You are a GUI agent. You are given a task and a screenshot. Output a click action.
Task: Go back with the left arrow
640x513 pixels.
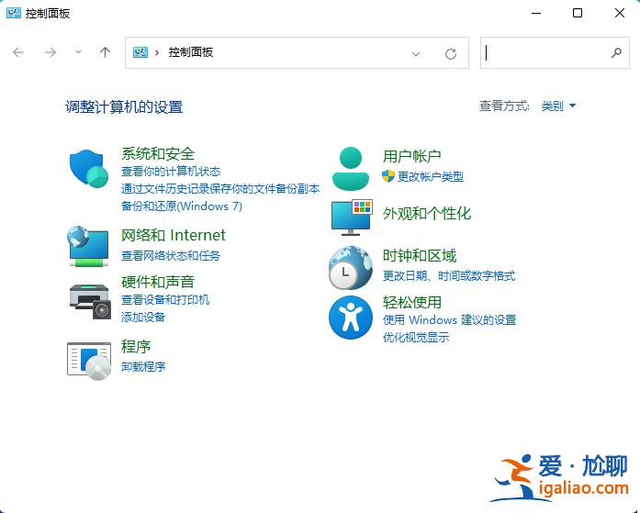click(x=18, y=52)
